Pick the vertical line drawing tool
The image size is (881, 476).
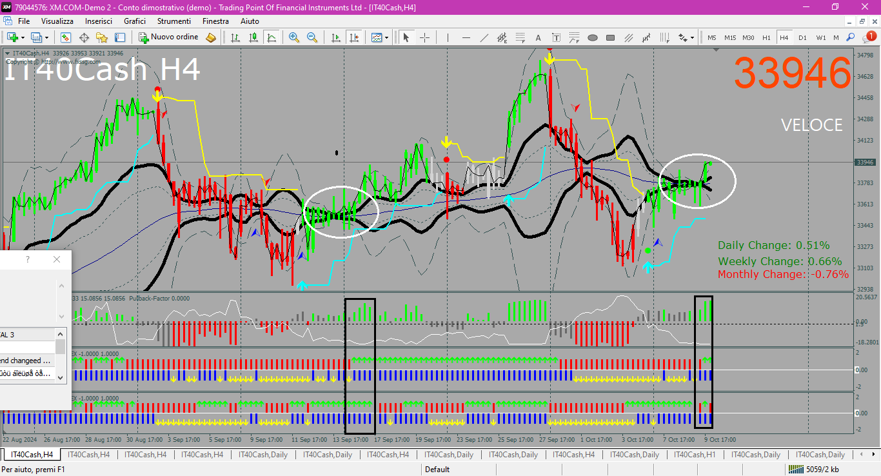tap(448, 37)
